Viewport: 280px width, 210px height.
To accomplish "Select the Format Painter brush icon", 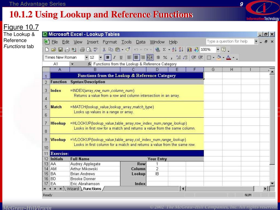I will click(127, 50).
